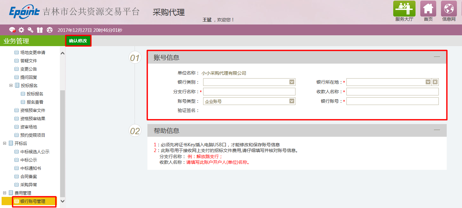Clear 银行所在地 with the X button
Screen dimensions: 462x208
tap(435, 82)
